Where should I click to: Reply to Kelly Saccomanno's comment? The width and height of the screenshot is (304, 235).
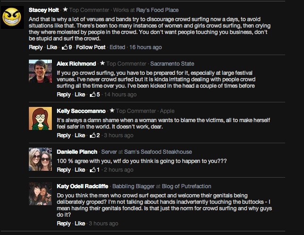[64, 135]
